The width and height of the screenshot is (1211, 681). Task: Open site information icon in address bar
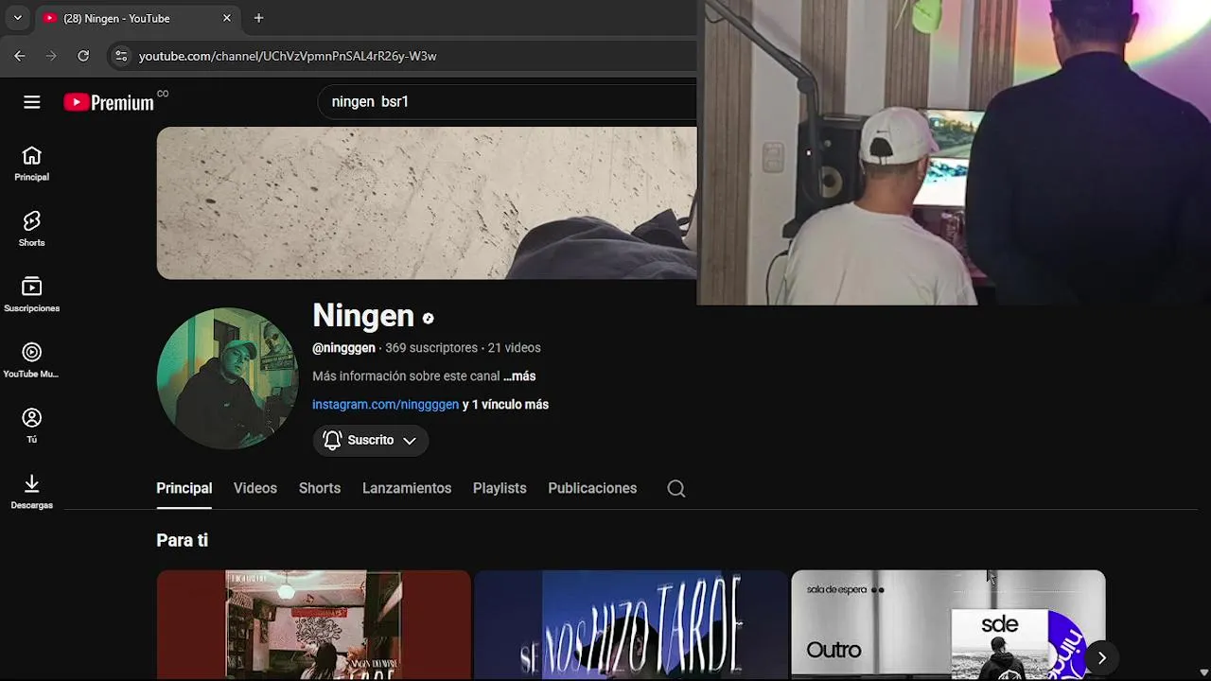tap(120, 56)
